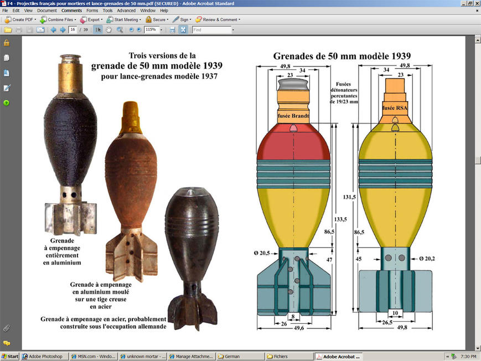Go to the previous page arrow
Viewport: 481px width, 361px height.
pos(54,30)
